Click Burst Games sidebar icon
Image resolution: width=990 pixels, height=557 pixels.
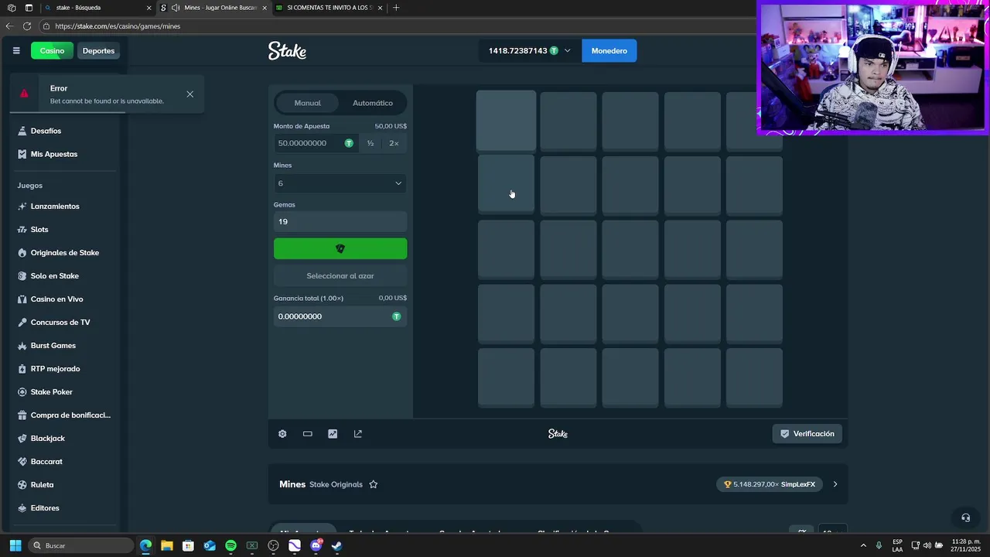coord(22,346)
